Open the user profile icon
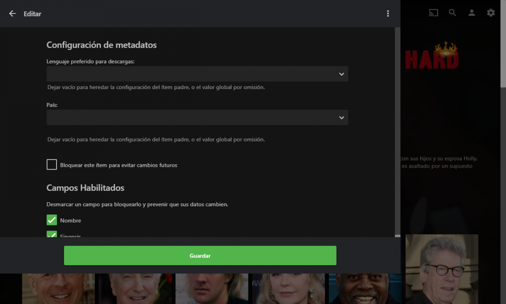Viewport: 506px width, 304px height. [472, 13]
